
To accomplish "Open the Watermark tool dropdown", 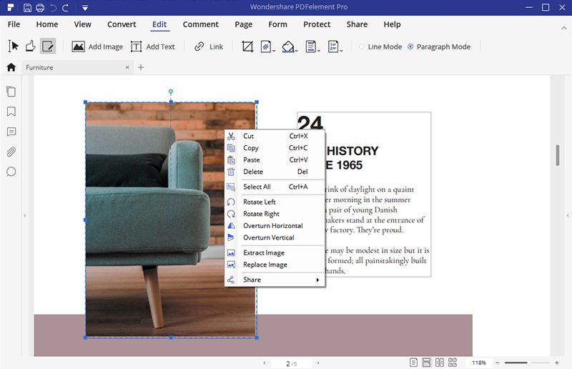I will pyautogui.click(x=267, y=46).
